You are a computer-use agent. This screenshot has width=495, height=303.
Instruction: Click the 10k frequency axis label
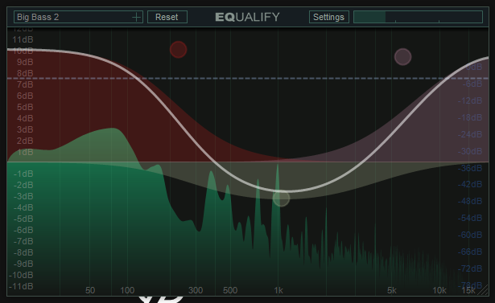(439, 290)
